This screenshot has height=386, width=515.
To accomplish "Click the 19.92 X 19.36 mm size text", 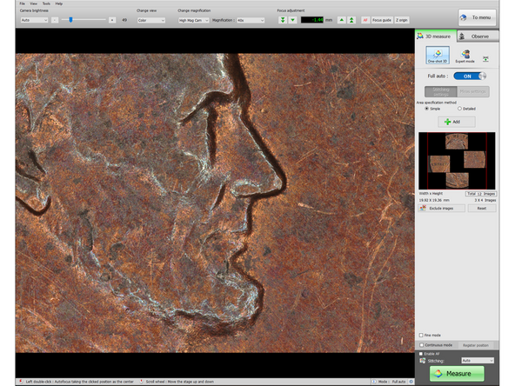I will tap(434, 200).
